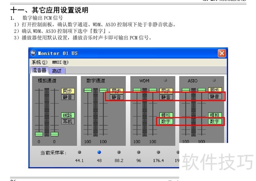
Task: Click the left fader handle in 数字通道
Action: click(x=88, y=90)
